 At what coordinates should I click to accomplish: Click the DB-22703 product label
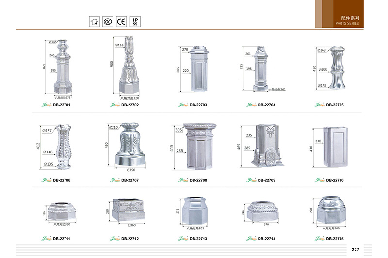[198, 105]
